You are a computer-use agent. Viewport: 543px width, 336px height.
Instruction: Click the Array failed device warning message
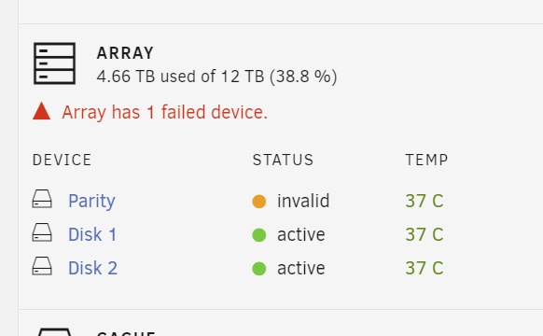click(165, 113)
